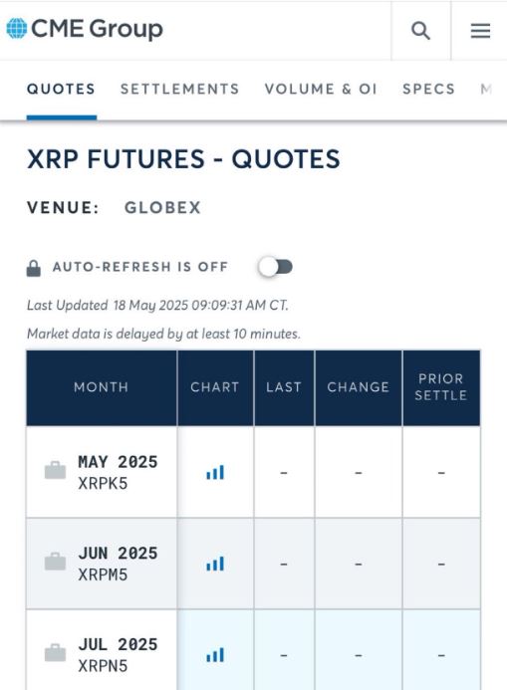Open the JUN 2025 XRPM5 contract link
This screenshot has width=507, height=690.
118,564
